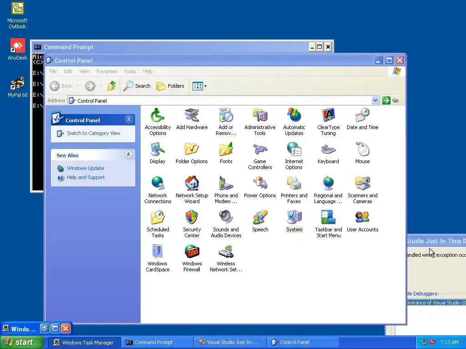
Task: Open the Help menu
Action: pos(148,71)
